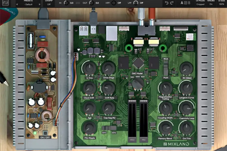Image resolution: width=227 pixels, height=151 pixels.
Task: Open the OVSMP oversampling menu
Action: click(x=49, y=3)
